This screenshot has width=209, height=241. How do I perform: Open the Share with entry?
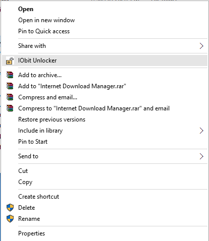tap(104, 46)
